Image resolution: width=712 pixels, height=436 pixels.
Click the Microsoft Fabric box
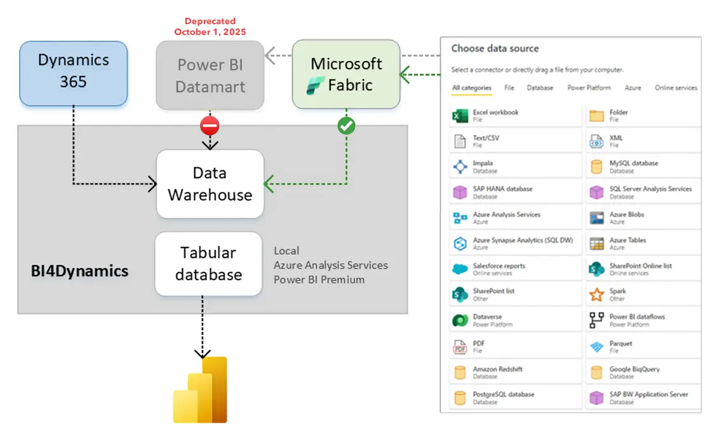pyautogui.click(x=346, y=74)
